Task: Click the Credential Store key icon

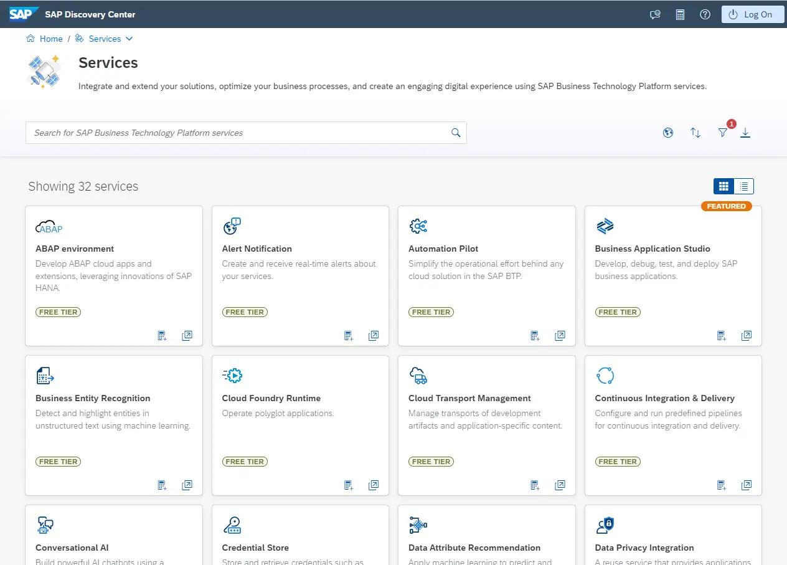Action: coord(232,525)
